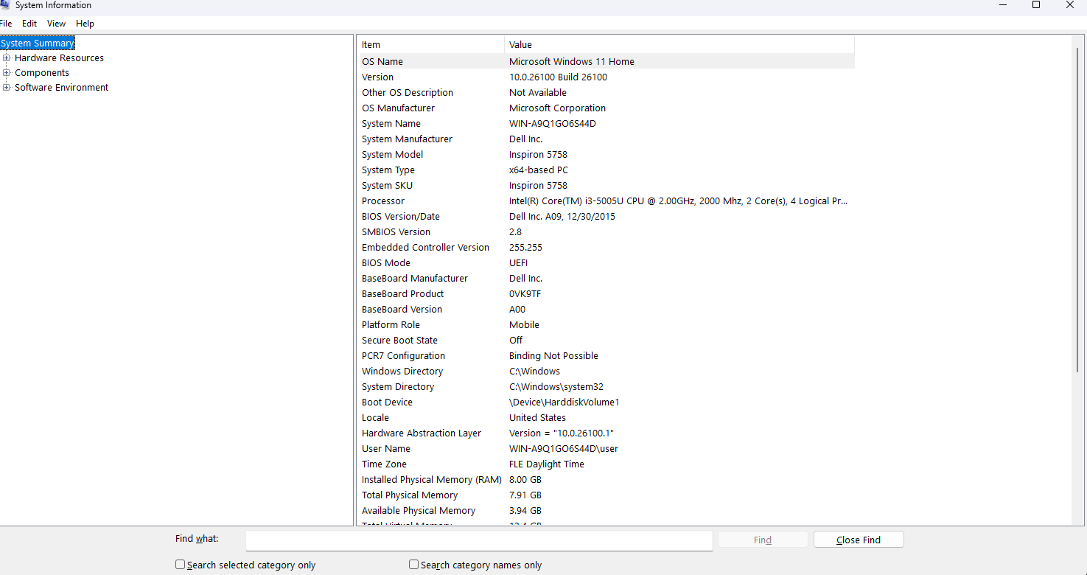Select the Version row label
Screen dimensions: 1087x575
tap(377, 77)
